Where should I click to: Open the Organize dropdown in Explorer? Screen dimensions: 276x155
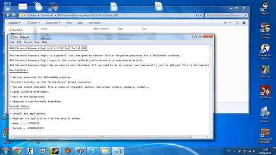14,23
